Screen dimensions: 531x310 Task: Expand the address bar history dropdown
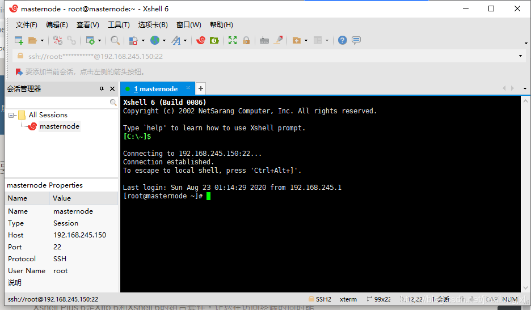coord(520,56)
